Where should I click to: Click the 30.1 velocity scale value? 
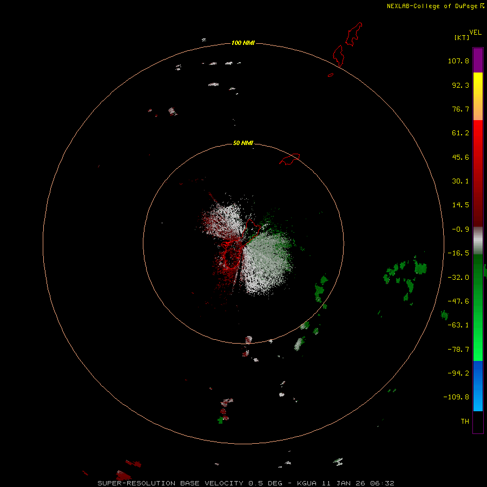click(x=460, y=181)
